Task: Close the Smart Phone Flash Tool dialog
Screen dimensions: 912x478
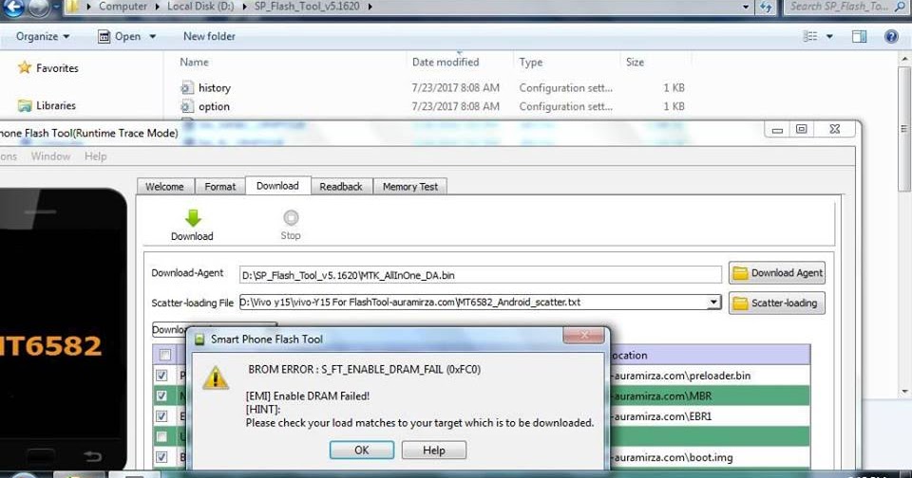Action: point(584,335)
